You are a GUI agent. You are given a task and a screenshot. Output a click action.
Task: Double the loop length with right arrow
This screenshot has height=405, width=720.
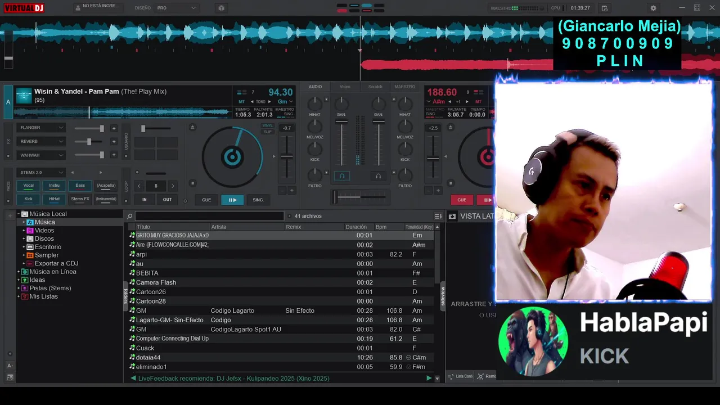[173, 186]
